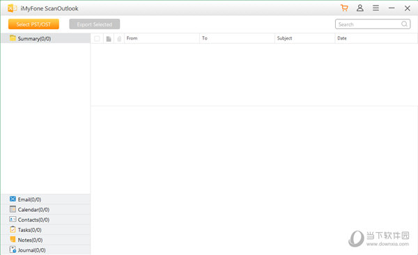Close the ScanOutlook window
The height and width of the screenshot is (255, 418).
click(x=407, y=8)
